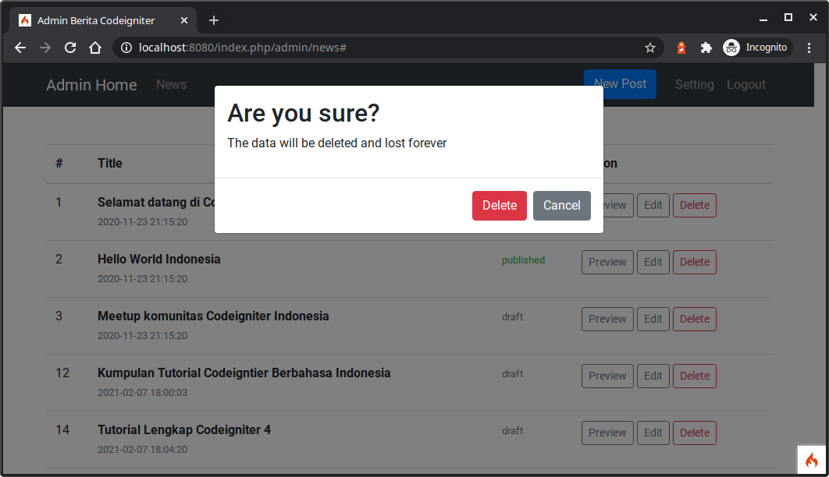Click the CodeIgniter flame icon

tap(810, 461)
